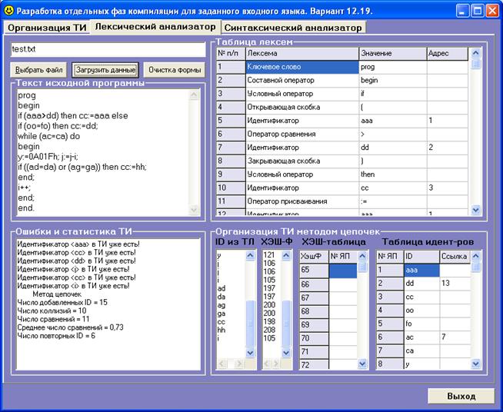The height and width of the screenshot is (412, 503).
Task: Minimize the application window
Action: pyautogui.click(x=462, y=11)
